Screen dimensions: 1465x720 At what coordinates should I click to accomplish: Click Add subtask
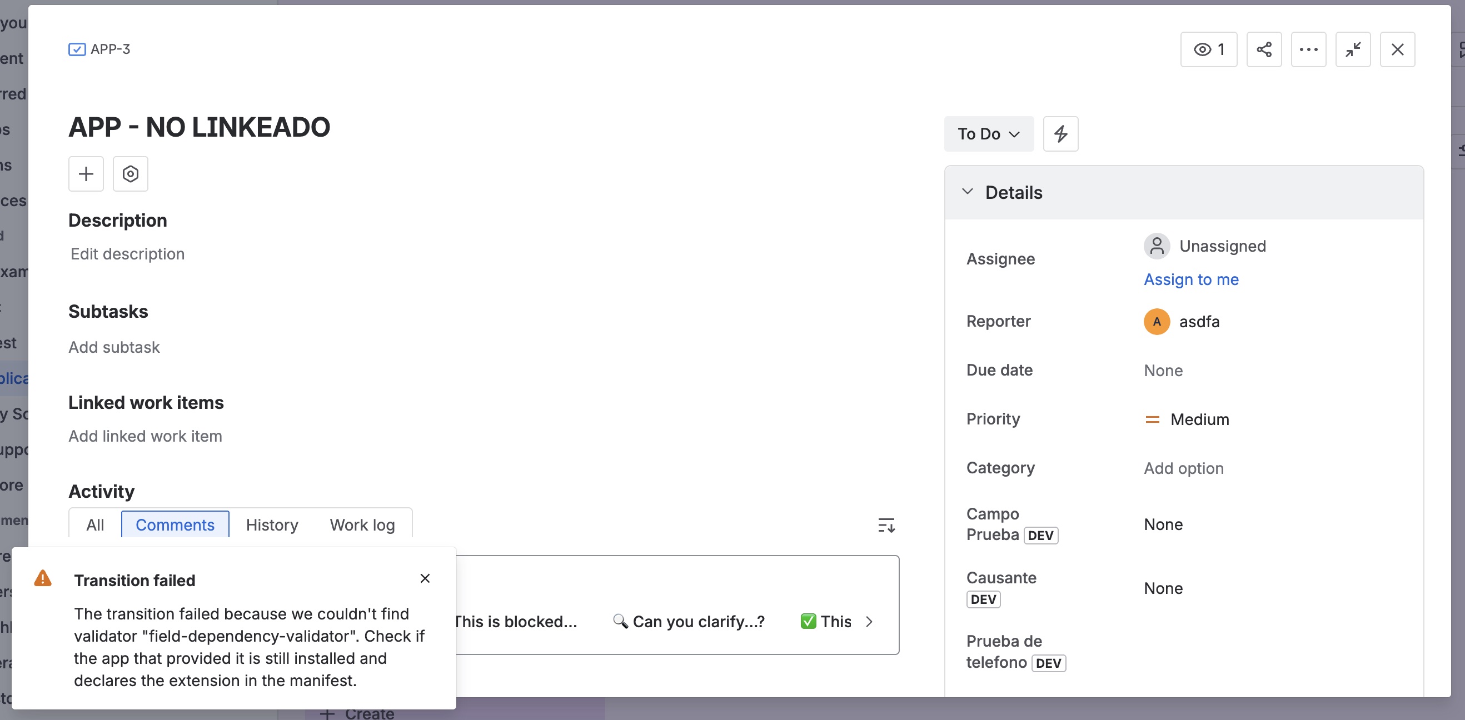[x=114, y=347]
